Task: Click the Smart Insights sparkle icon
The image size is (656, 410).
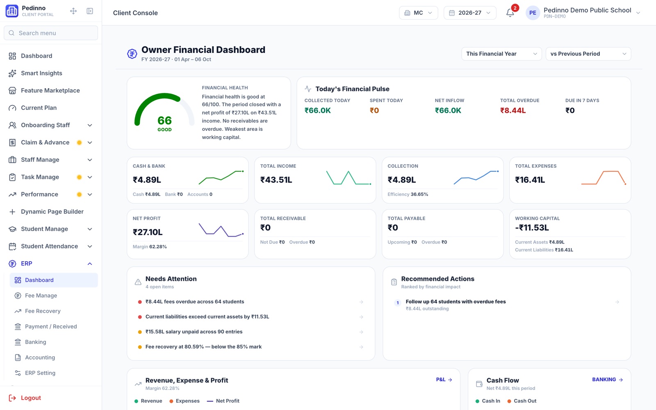Action: point(12,73)
